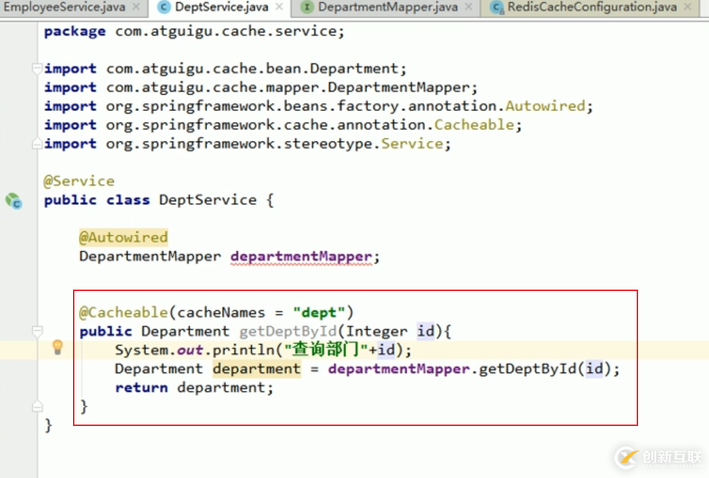Click the interface icon on DepartmentMapper.java tab
Viewport: 709px width, 478px height.
point(307,8)
